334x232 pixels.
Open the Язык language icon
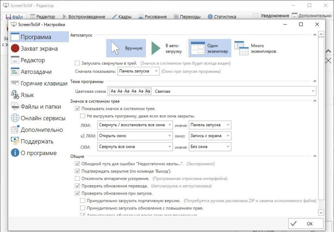(x=15, y=95)
